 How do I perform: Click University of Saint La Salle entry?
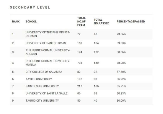(46, 93)
